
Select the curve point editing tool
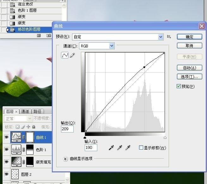(x=64, y=55)
